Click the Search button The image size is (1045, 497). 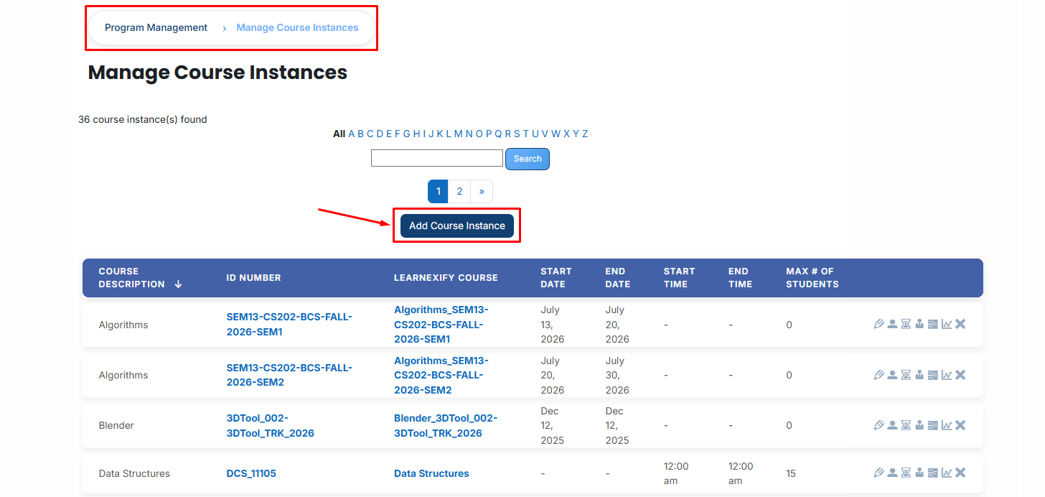point(528,159)
